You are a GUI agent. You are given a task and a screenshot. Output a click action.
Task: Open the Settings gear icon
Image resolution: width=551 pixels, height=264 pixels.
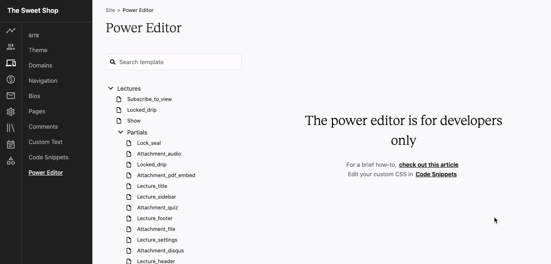[x=11, y=112]
